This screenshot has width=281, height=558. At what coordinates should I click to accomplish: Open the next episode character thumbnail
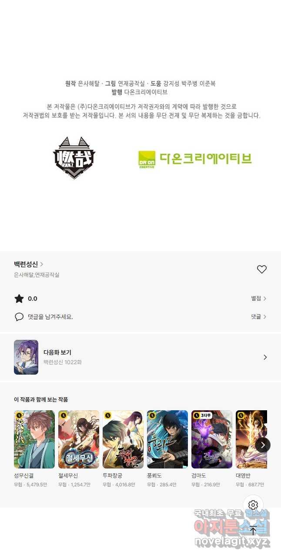[26, 357]
